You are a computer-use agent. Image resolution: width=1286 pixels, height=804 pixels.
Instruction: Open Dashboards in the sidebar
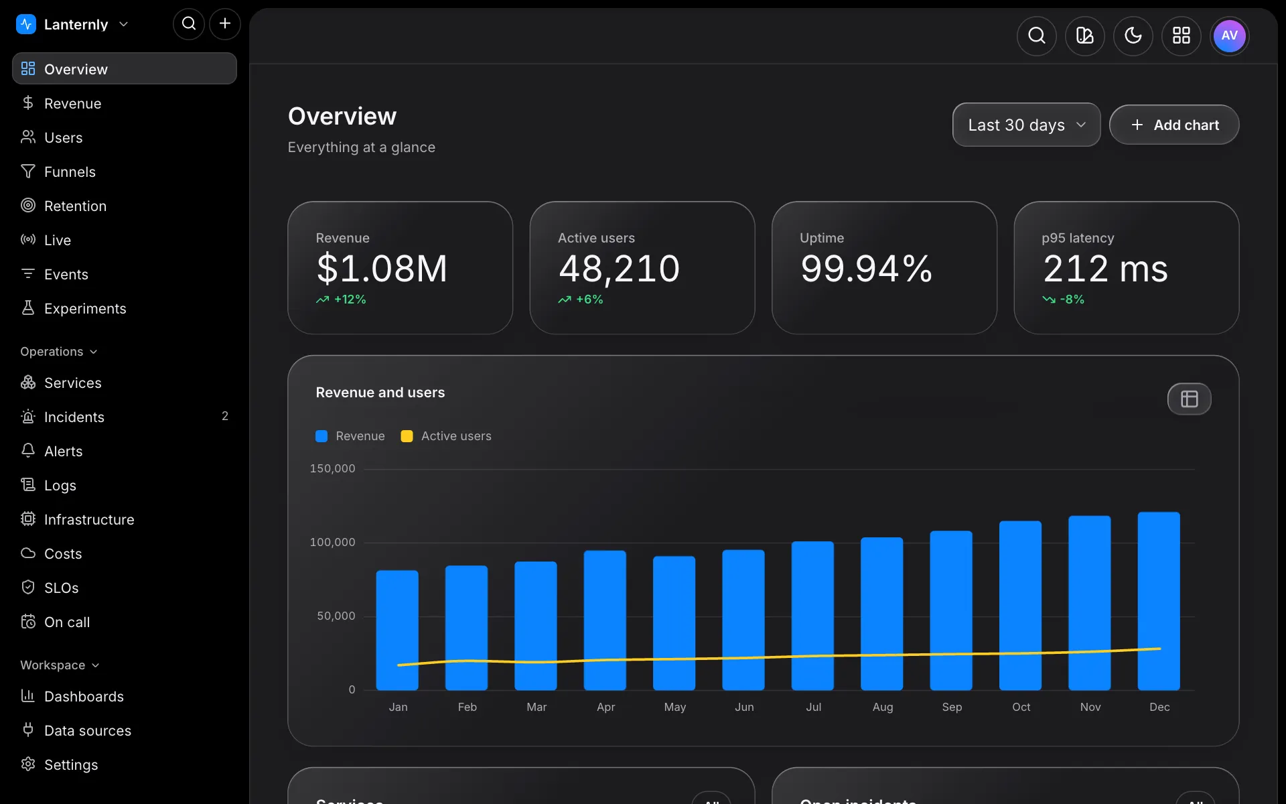tap(125, 695)
